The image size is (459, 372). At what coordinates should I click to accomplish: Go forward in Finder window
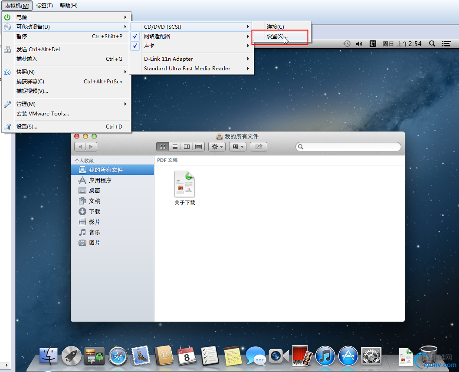click(92, 147)
